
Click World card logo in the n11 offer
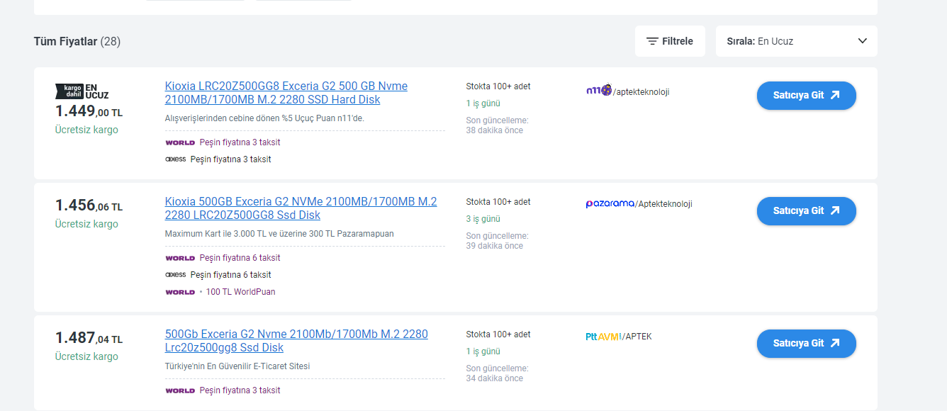click(x=180, y=142)
